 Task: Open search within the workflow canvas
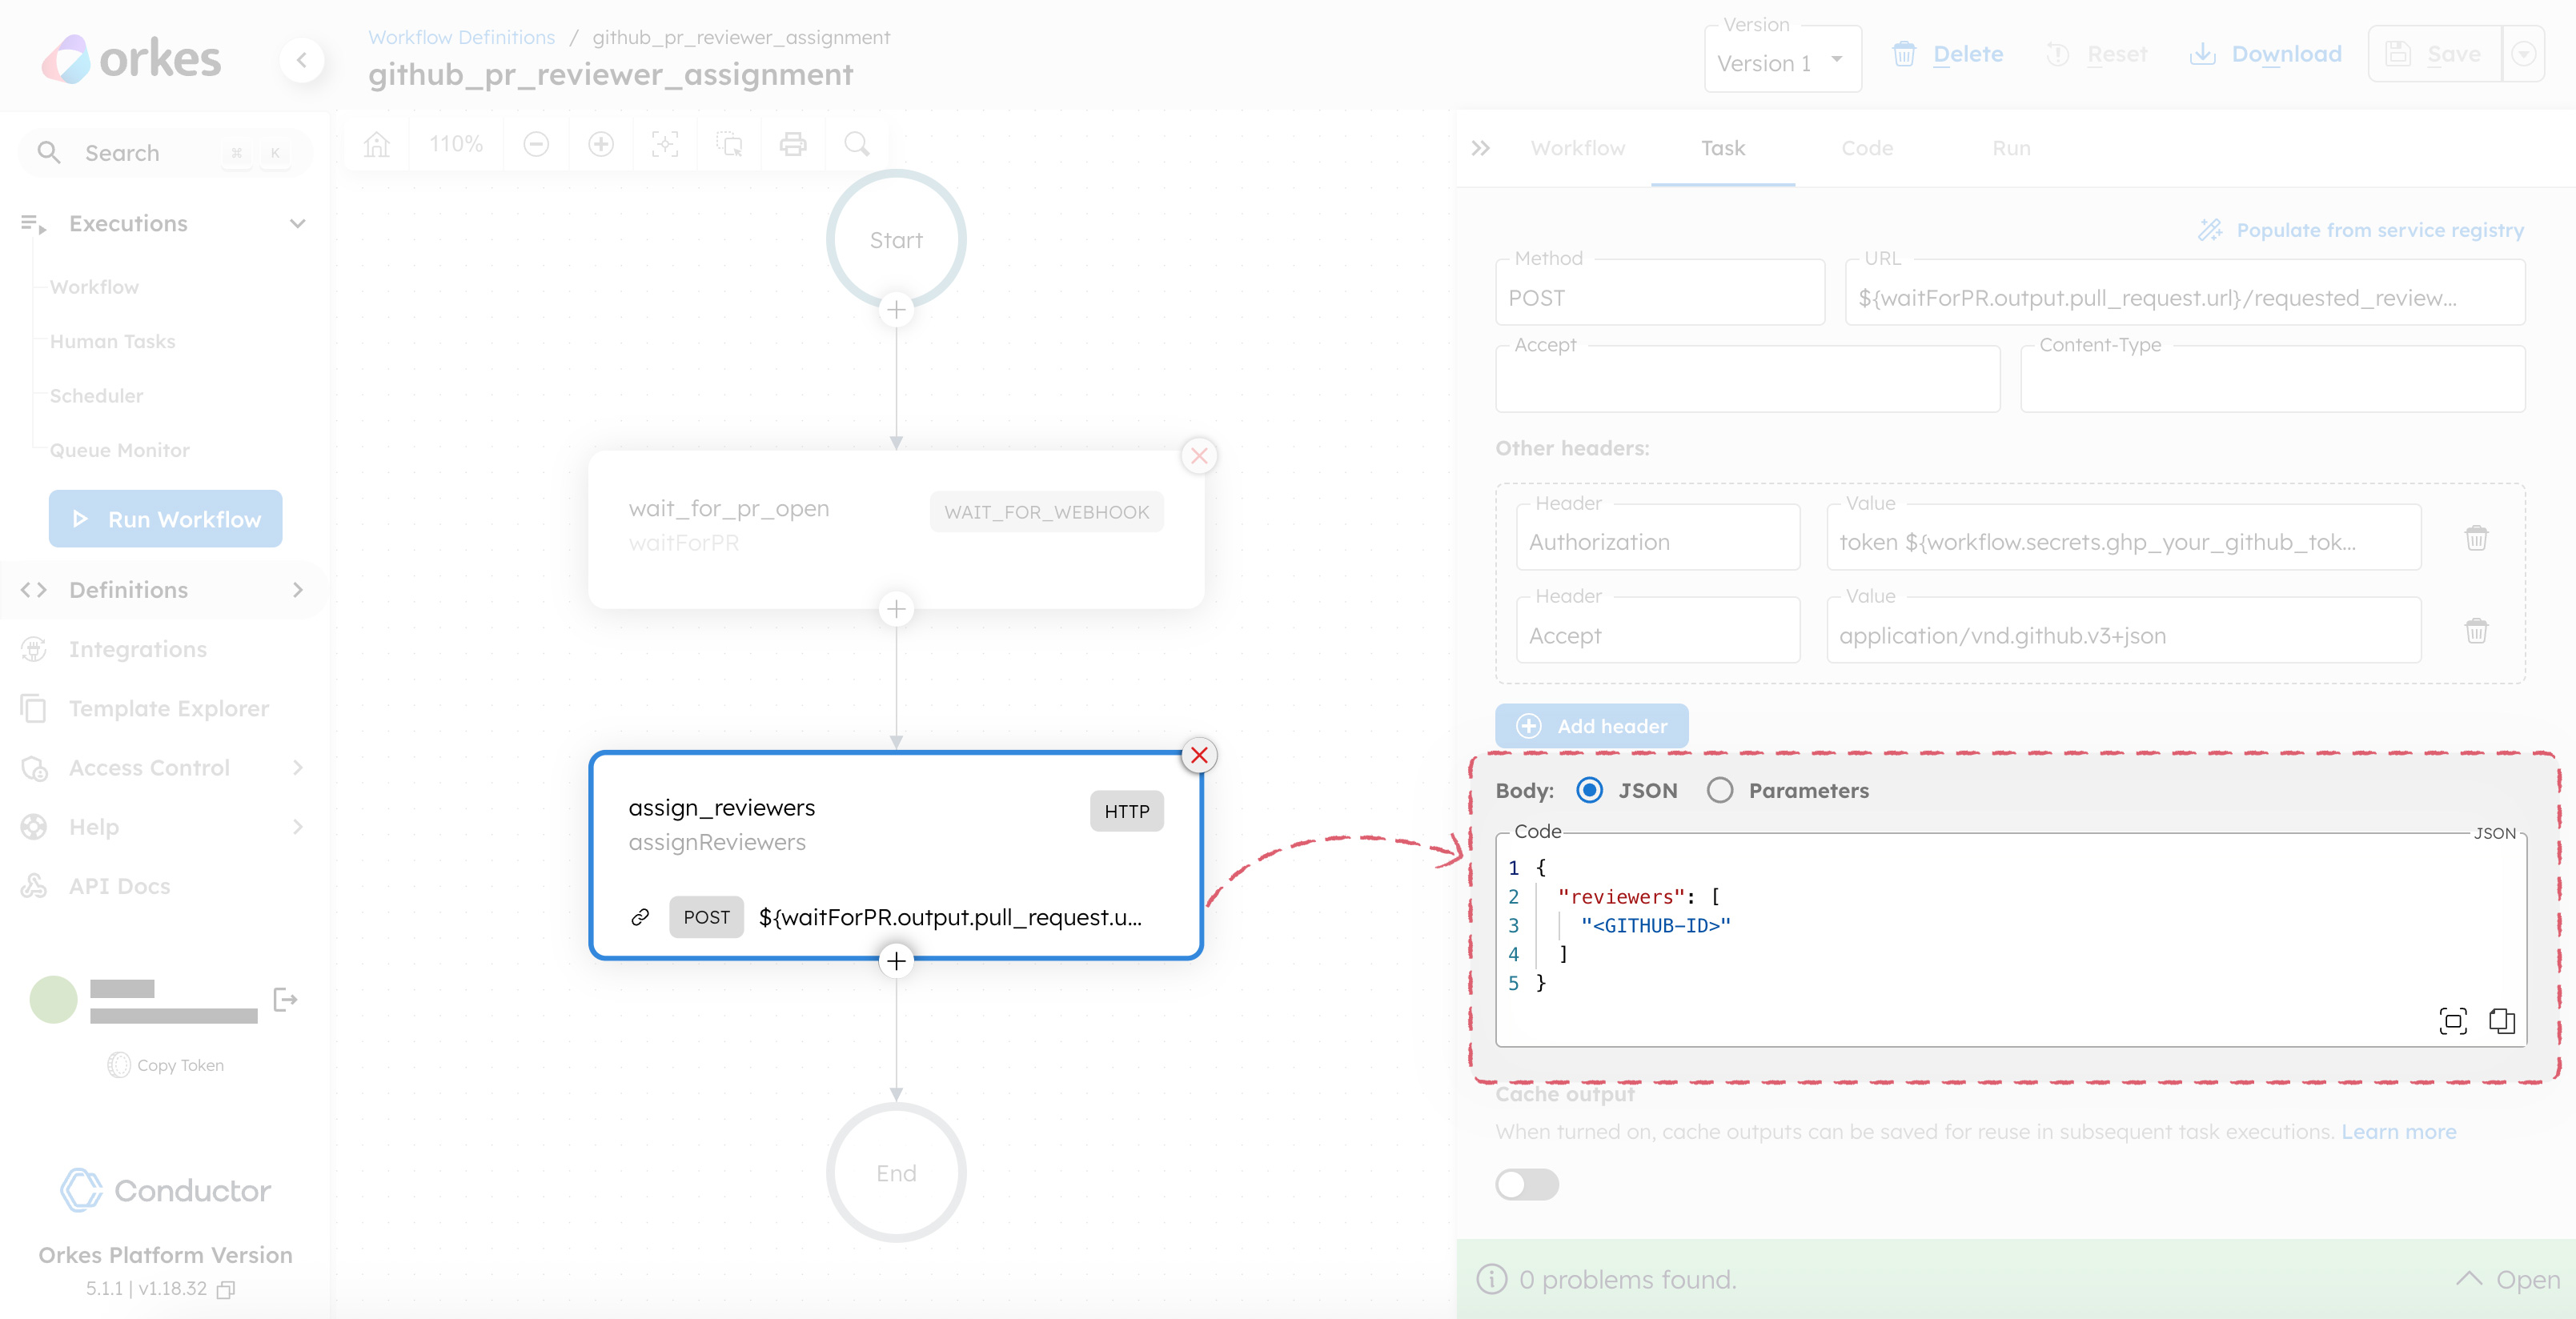click(x=856, y=144)
